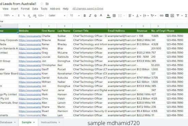This screenshot has width=188, height=126.
Task: Click the move-to-folder icon beside the title
Action: (x=47, y=4)
